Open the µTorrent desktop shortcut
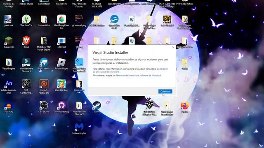Screen dimensions: 264x148 click(61, 41)
